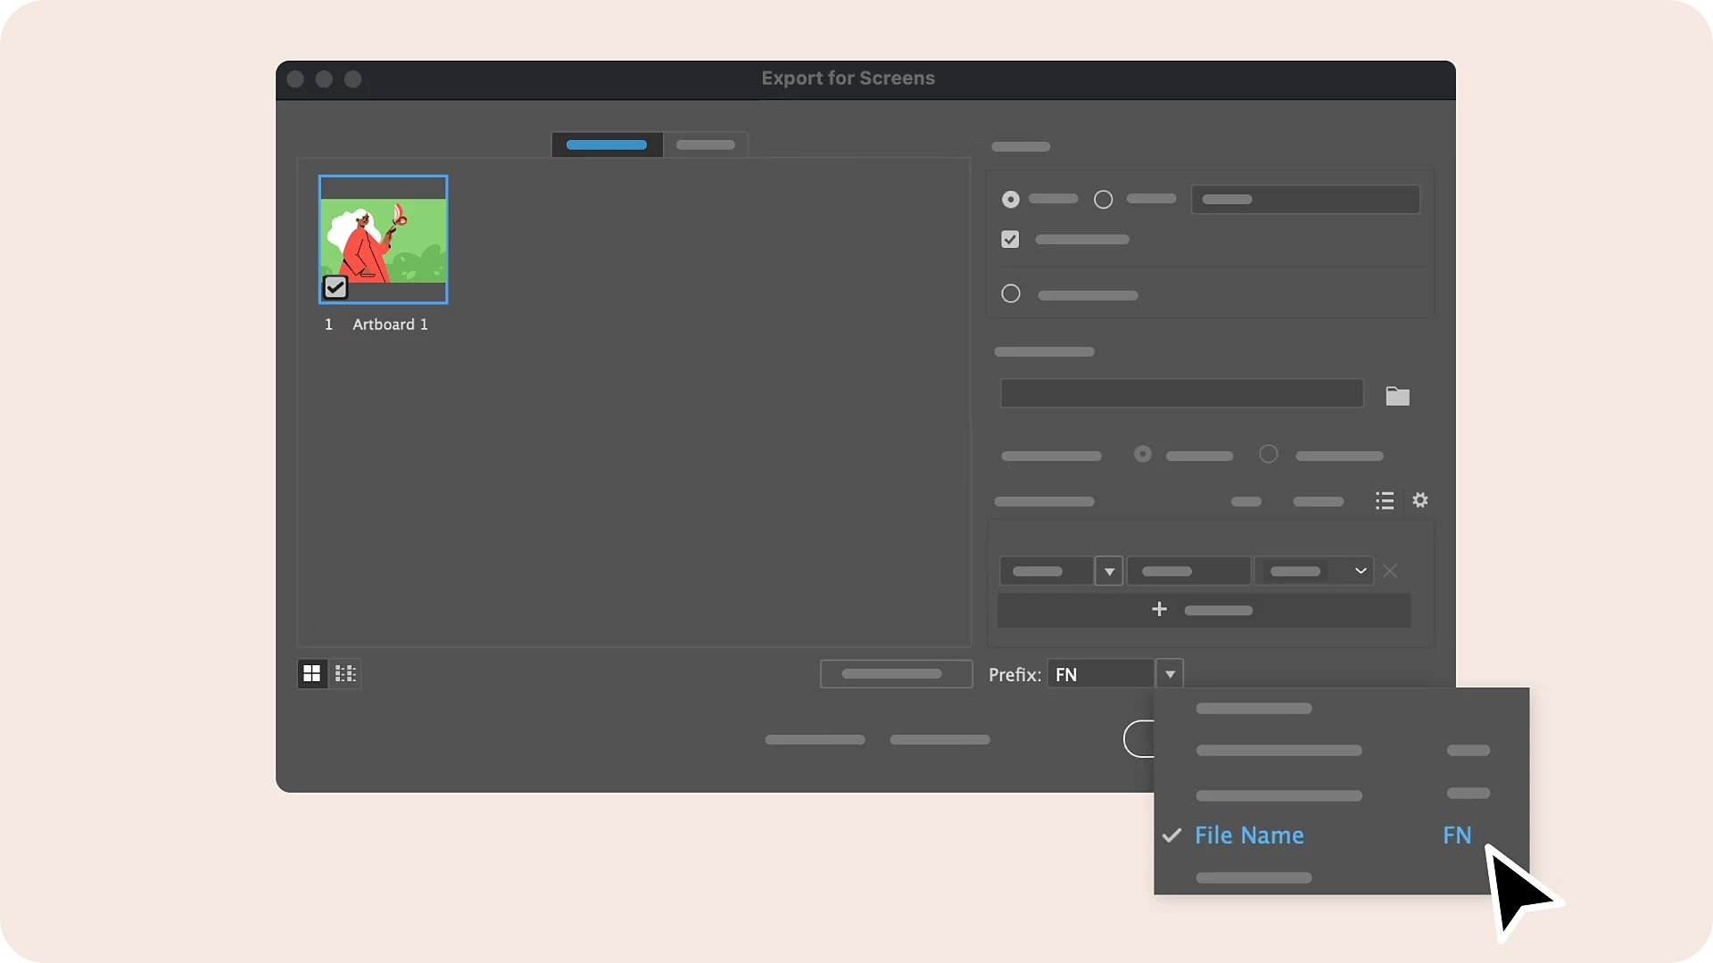Screen dimensions: 1713x963
Task: Click the plus add scale icon
Action: pos(1159,609)
